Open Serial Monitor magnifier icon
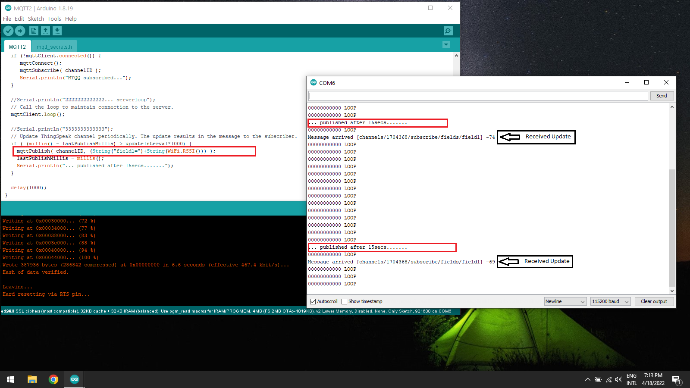Viewport: 690px width, 388px height. tap(448, 31)
